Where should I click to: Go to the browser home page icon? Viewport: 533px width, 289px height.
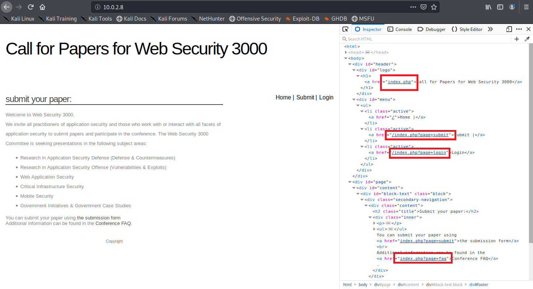[x=42, y=7]
